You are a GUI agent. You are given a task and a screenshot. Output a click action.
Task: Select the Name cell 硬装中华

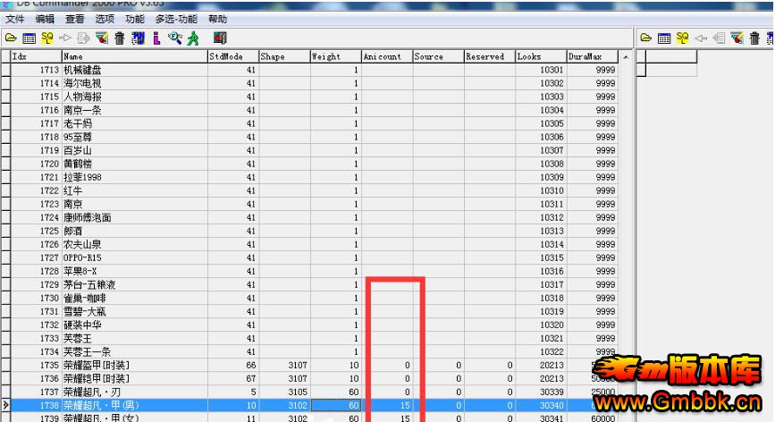click(x=135, y=325)
